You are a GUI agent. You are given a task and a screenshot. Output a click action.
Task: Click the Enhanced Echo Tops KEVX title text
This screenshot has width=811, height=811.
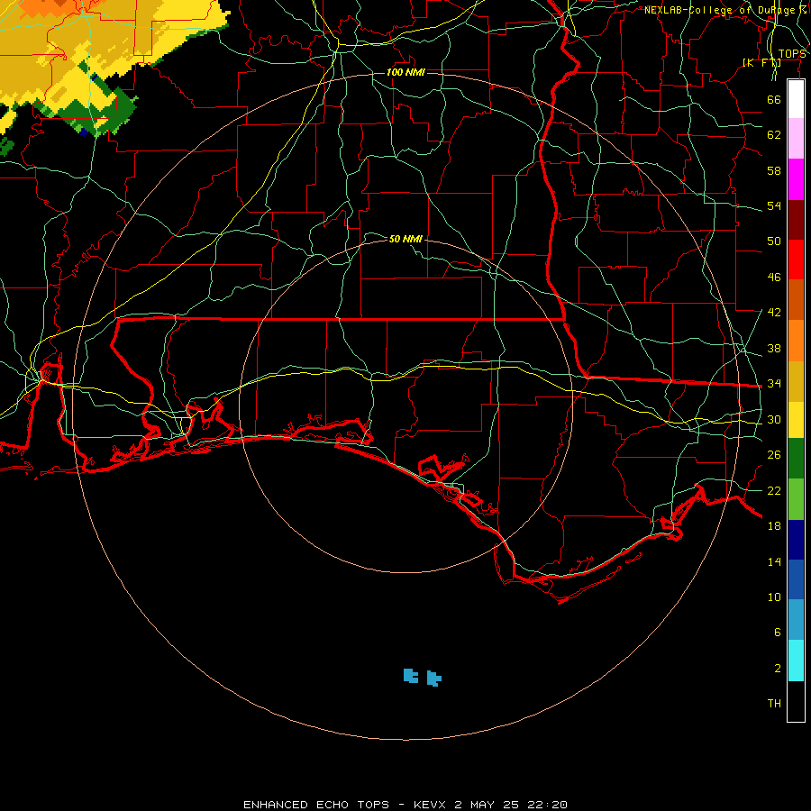tap(405, 805)
